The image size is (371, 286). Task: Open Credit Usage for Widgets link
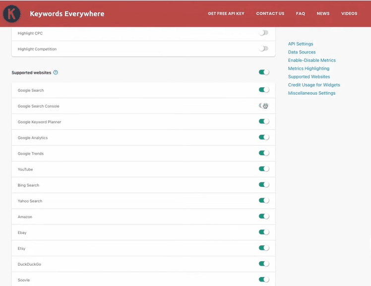tap(314, 85)
